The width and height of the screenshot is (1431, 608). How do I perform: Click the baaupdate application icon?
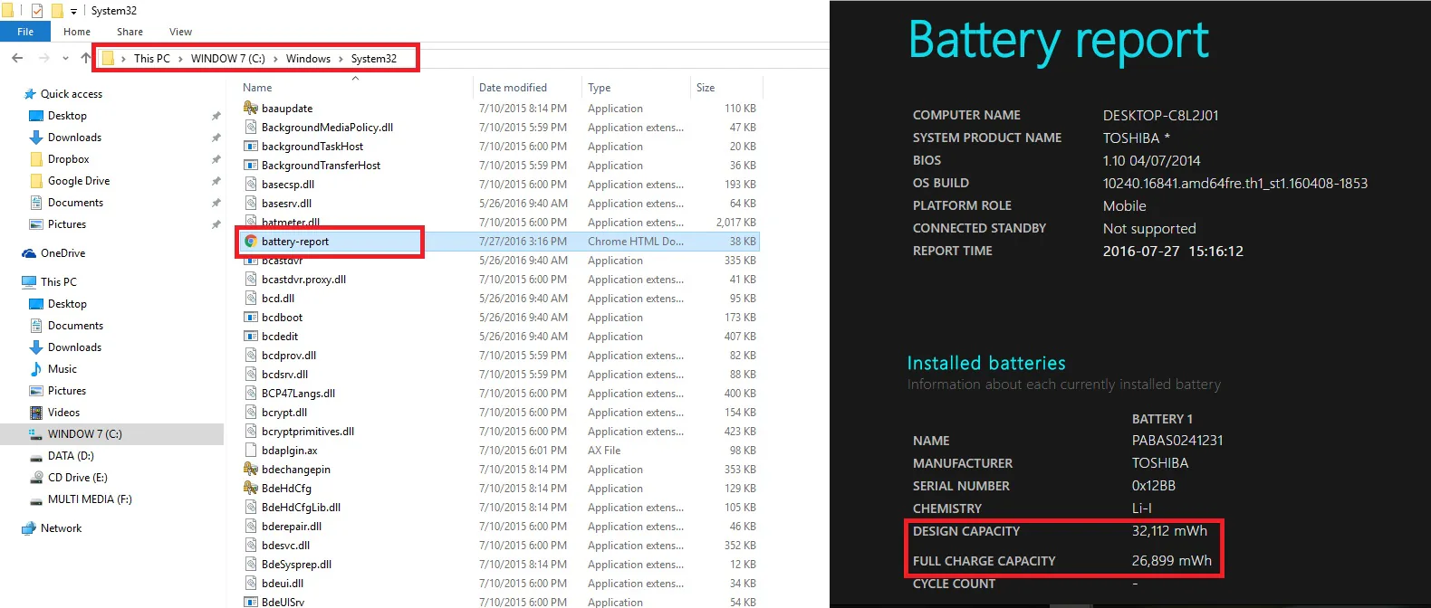(x=251, y=109)
